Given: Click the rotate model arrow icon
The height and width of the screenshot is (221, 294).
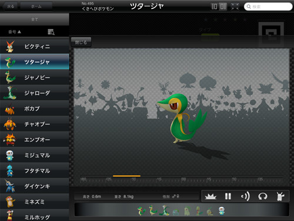Looking at the screenshot, I should click(263, 196).
